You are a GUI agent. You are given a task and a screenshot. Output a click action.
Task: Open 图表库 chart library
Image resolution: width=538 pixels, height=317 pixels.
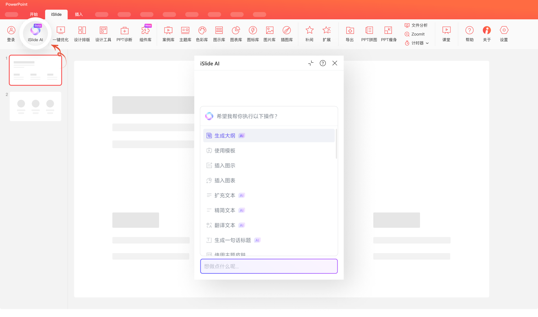click(x=236, y=34)
